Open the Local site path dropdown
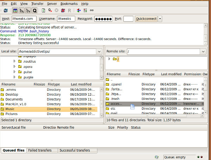Screen dimensions: 211x160 click(x=99, y=52)
